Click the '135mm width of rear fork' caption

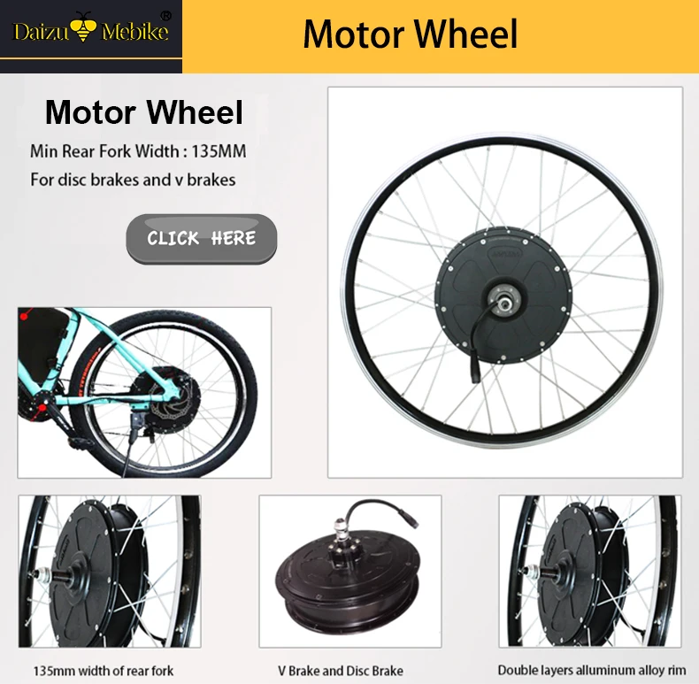104,671
